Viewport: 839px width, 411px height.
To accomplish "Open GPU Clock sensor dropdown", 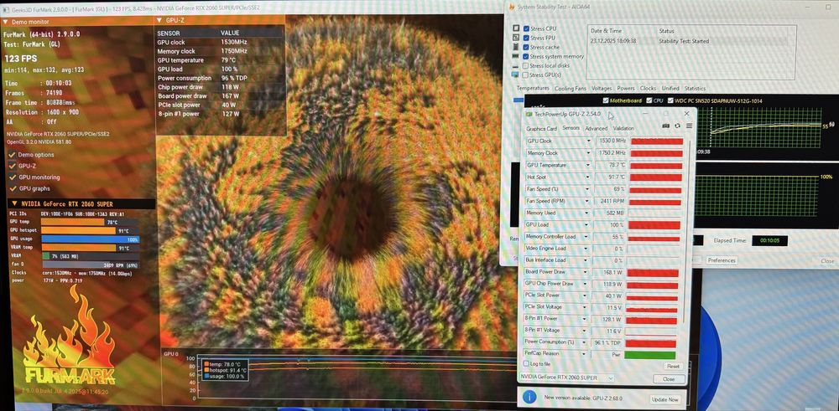I will (x=589, y=141).
